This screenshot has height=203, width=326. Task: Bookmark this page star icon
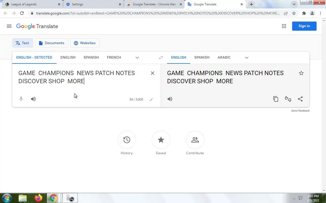(294, 13)
